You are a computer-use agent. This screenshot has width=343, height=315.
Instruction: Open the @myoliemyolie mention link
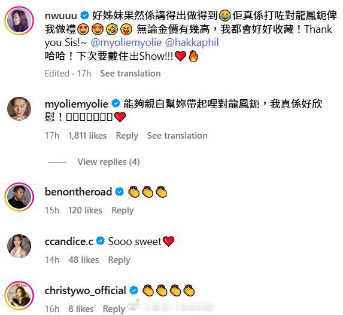[x=126, y=42]
